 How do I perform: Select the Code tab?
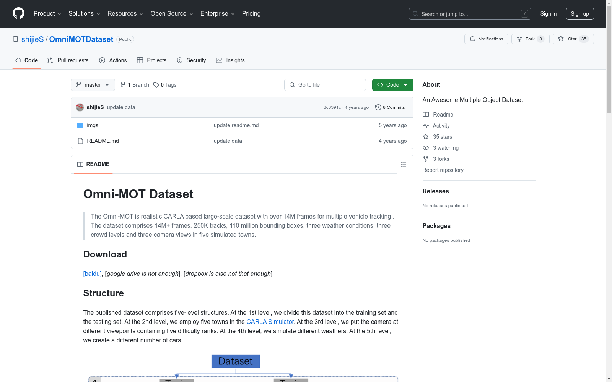point(27,60)
